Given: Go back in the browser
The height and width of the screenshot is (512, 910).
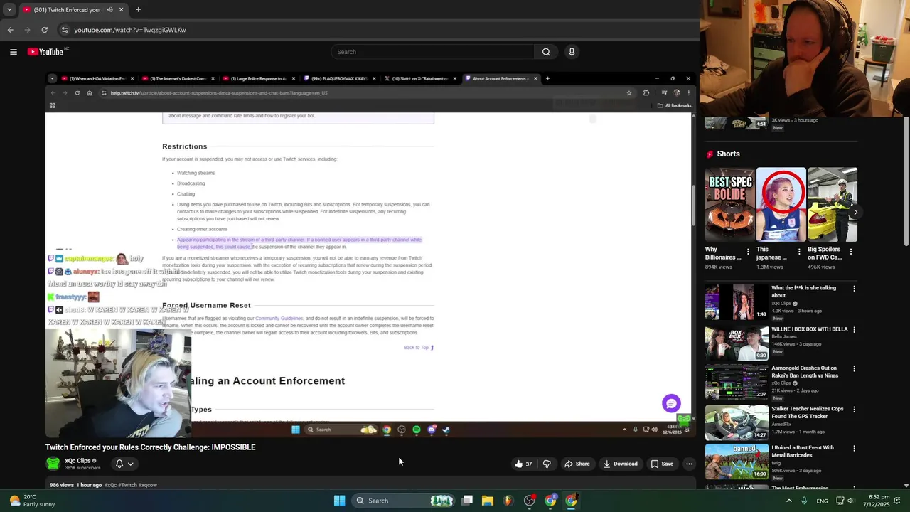Looking at the screenshot, I should [10, 30].
